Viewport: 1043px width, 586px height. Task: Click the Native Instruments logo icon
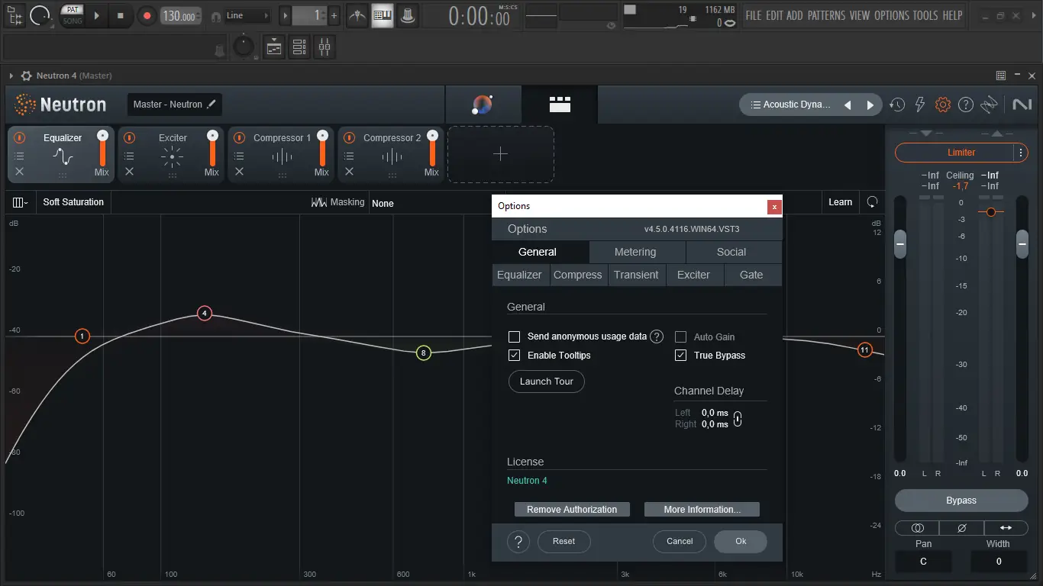1022,105
